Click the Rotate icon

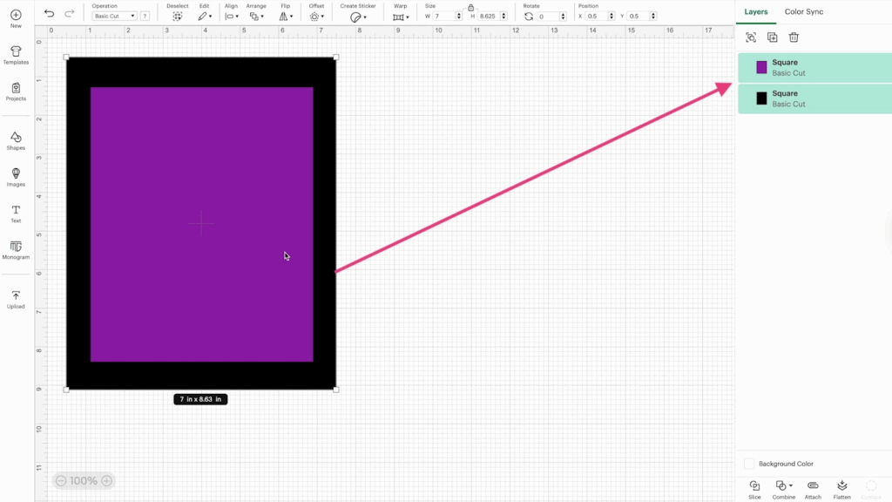coord(529,16)
